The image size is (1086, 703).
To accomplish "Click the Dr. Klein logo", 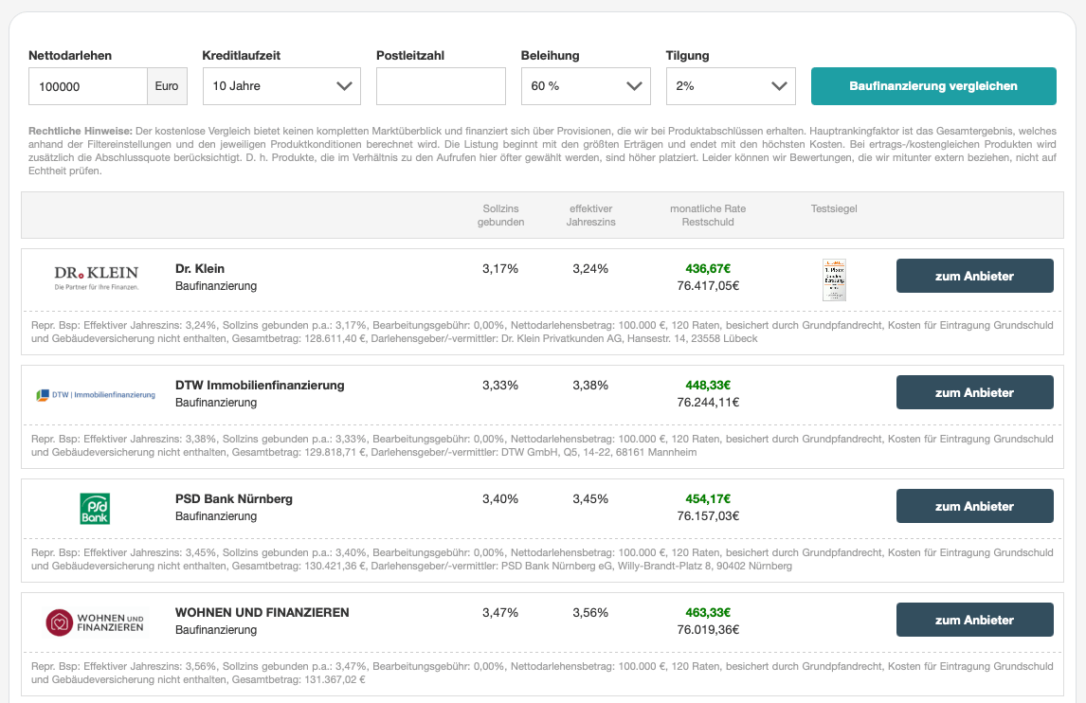I will [x=96, y=277].
